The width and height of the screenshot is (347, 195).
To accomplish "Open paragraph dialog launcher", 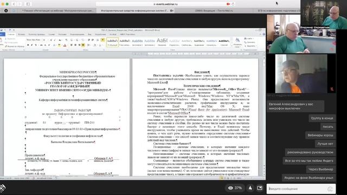I will tap(104, 50).
